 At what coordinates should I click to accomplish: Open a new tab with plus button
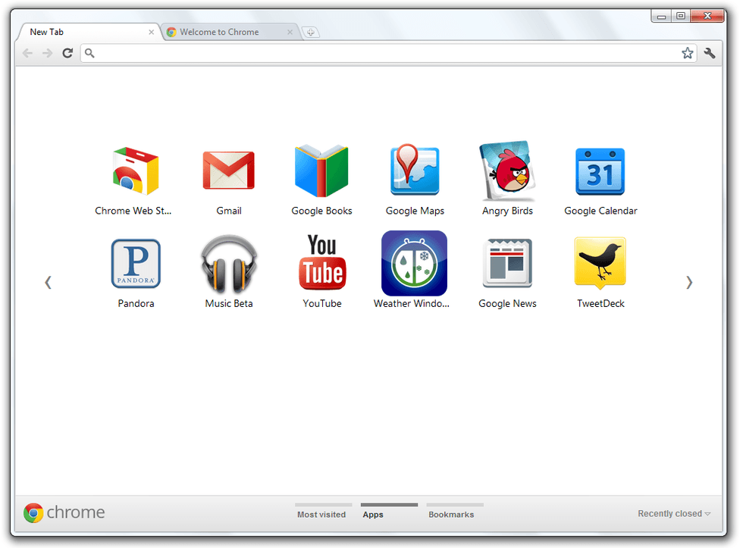(x=310, y=32)
